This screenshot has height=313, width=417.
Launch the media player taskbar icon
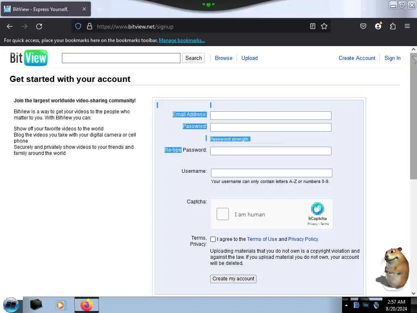(x=60, y=305)
